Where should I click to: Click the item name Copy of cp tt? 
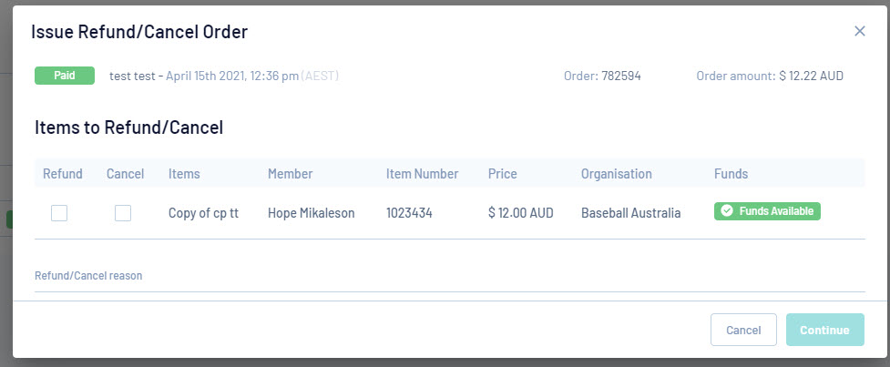203,213
